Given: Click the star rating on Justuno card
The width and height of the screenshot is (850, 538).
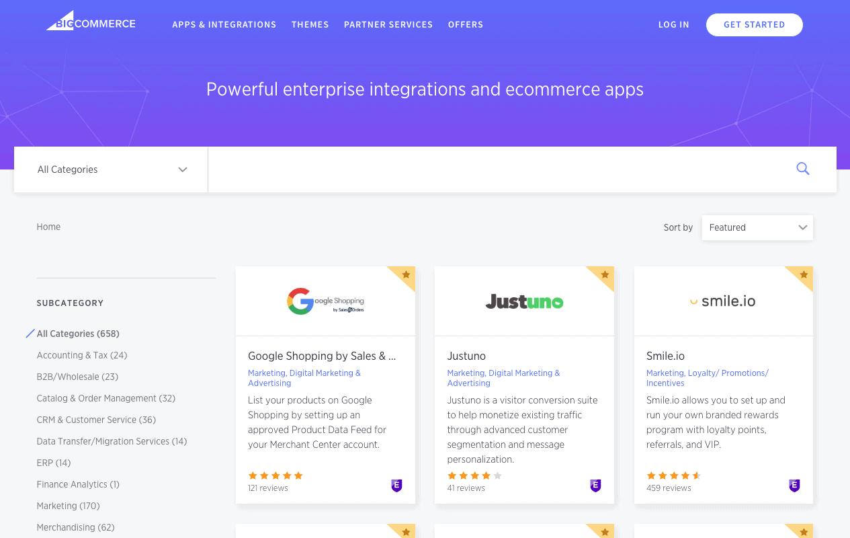Looking at the screenshot, I should (x=474, y=475).
